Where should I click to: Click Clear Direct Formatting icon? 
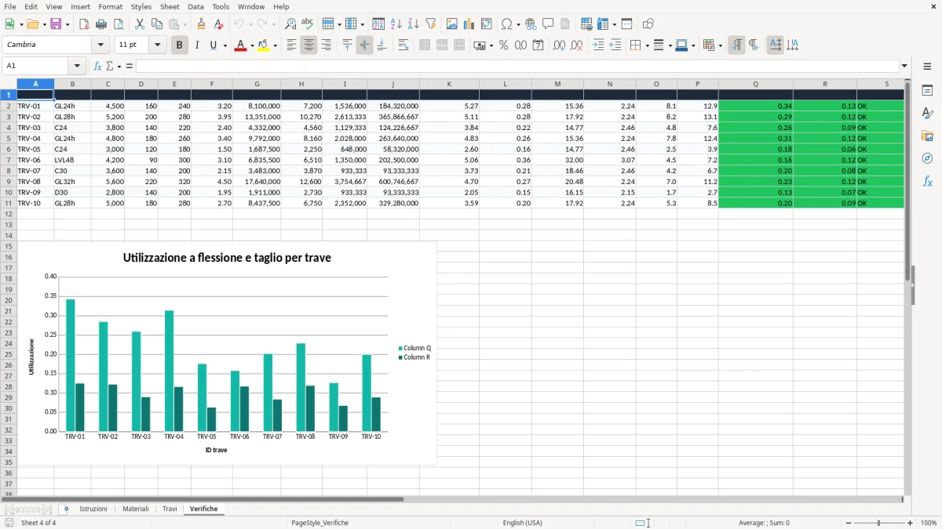click(219, 24)
